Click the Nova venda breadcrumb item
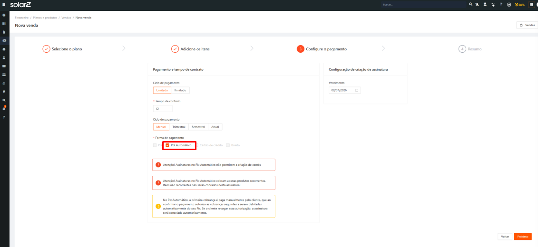This screenshot has width=538, height=247. tap(83, 18)
